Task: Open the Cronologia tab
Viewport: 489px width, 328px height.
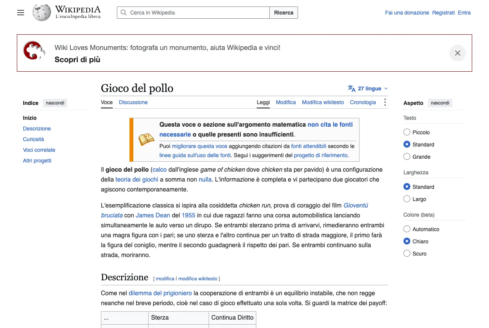Action: click(363, 102)
